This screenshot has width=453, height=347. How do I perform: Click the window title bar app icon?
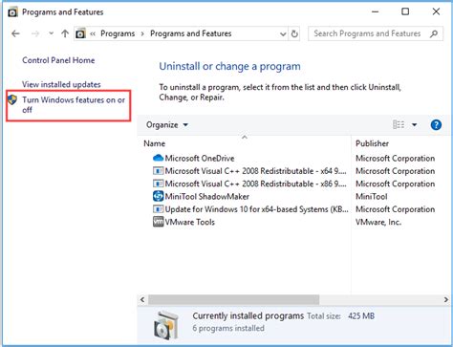point(12,12)
